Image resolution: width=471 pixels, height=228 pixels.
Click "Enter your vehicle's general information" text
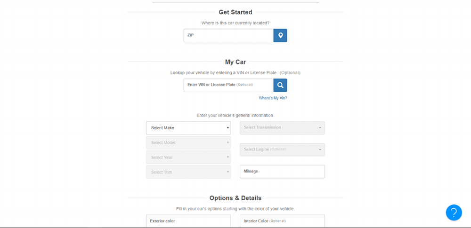pos(235,115)
